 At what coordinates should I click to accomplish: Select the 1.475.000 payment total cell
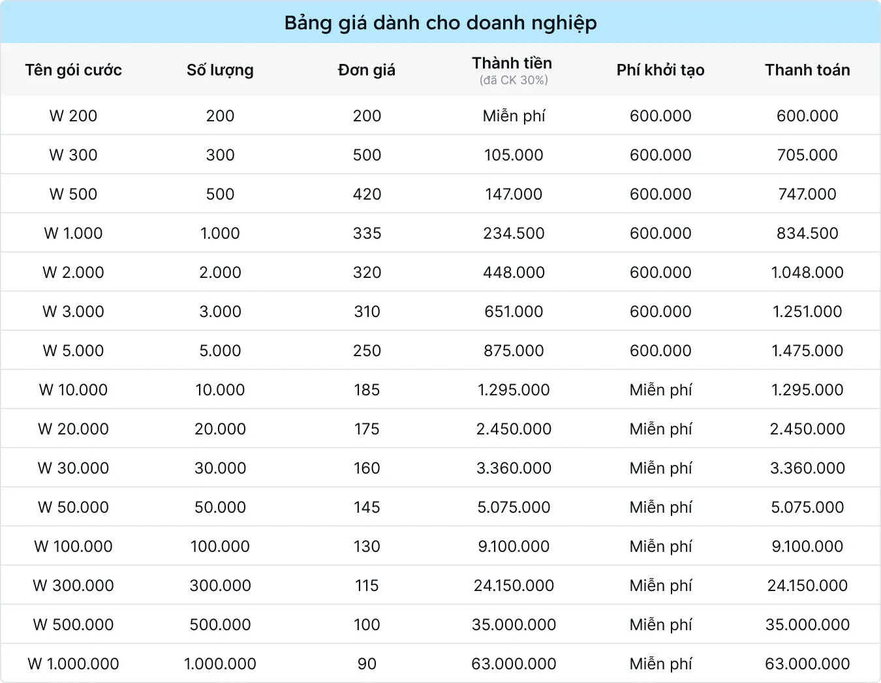807,351
